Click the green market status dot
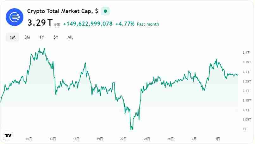This screenshot has height=144, width=255. tap(105, 11)
